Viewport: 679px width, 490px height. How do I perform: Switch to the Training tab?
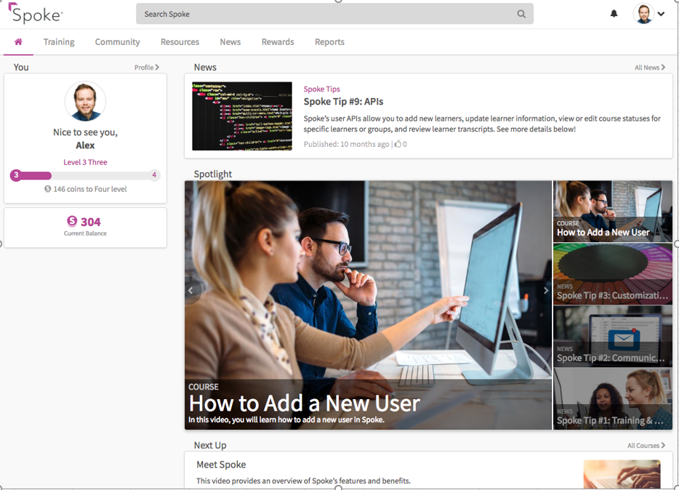point(59,42)
